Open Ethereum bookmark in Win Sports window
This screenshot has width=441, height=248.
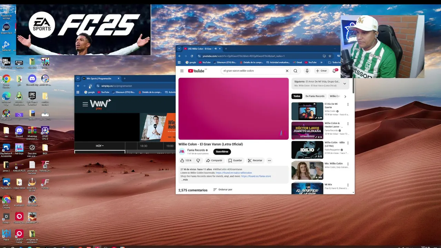click(x=123, y=92)
